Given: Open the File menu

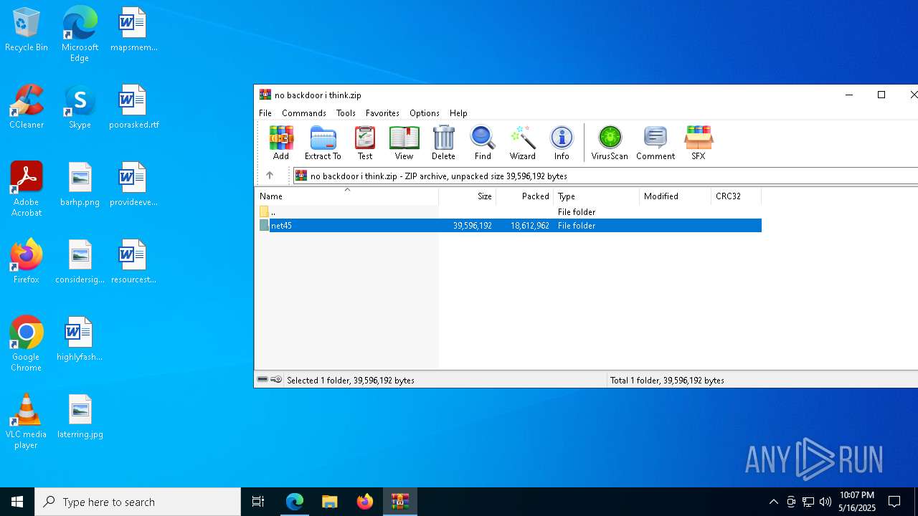Looking at the screenshot, I should tap(265, 113).
